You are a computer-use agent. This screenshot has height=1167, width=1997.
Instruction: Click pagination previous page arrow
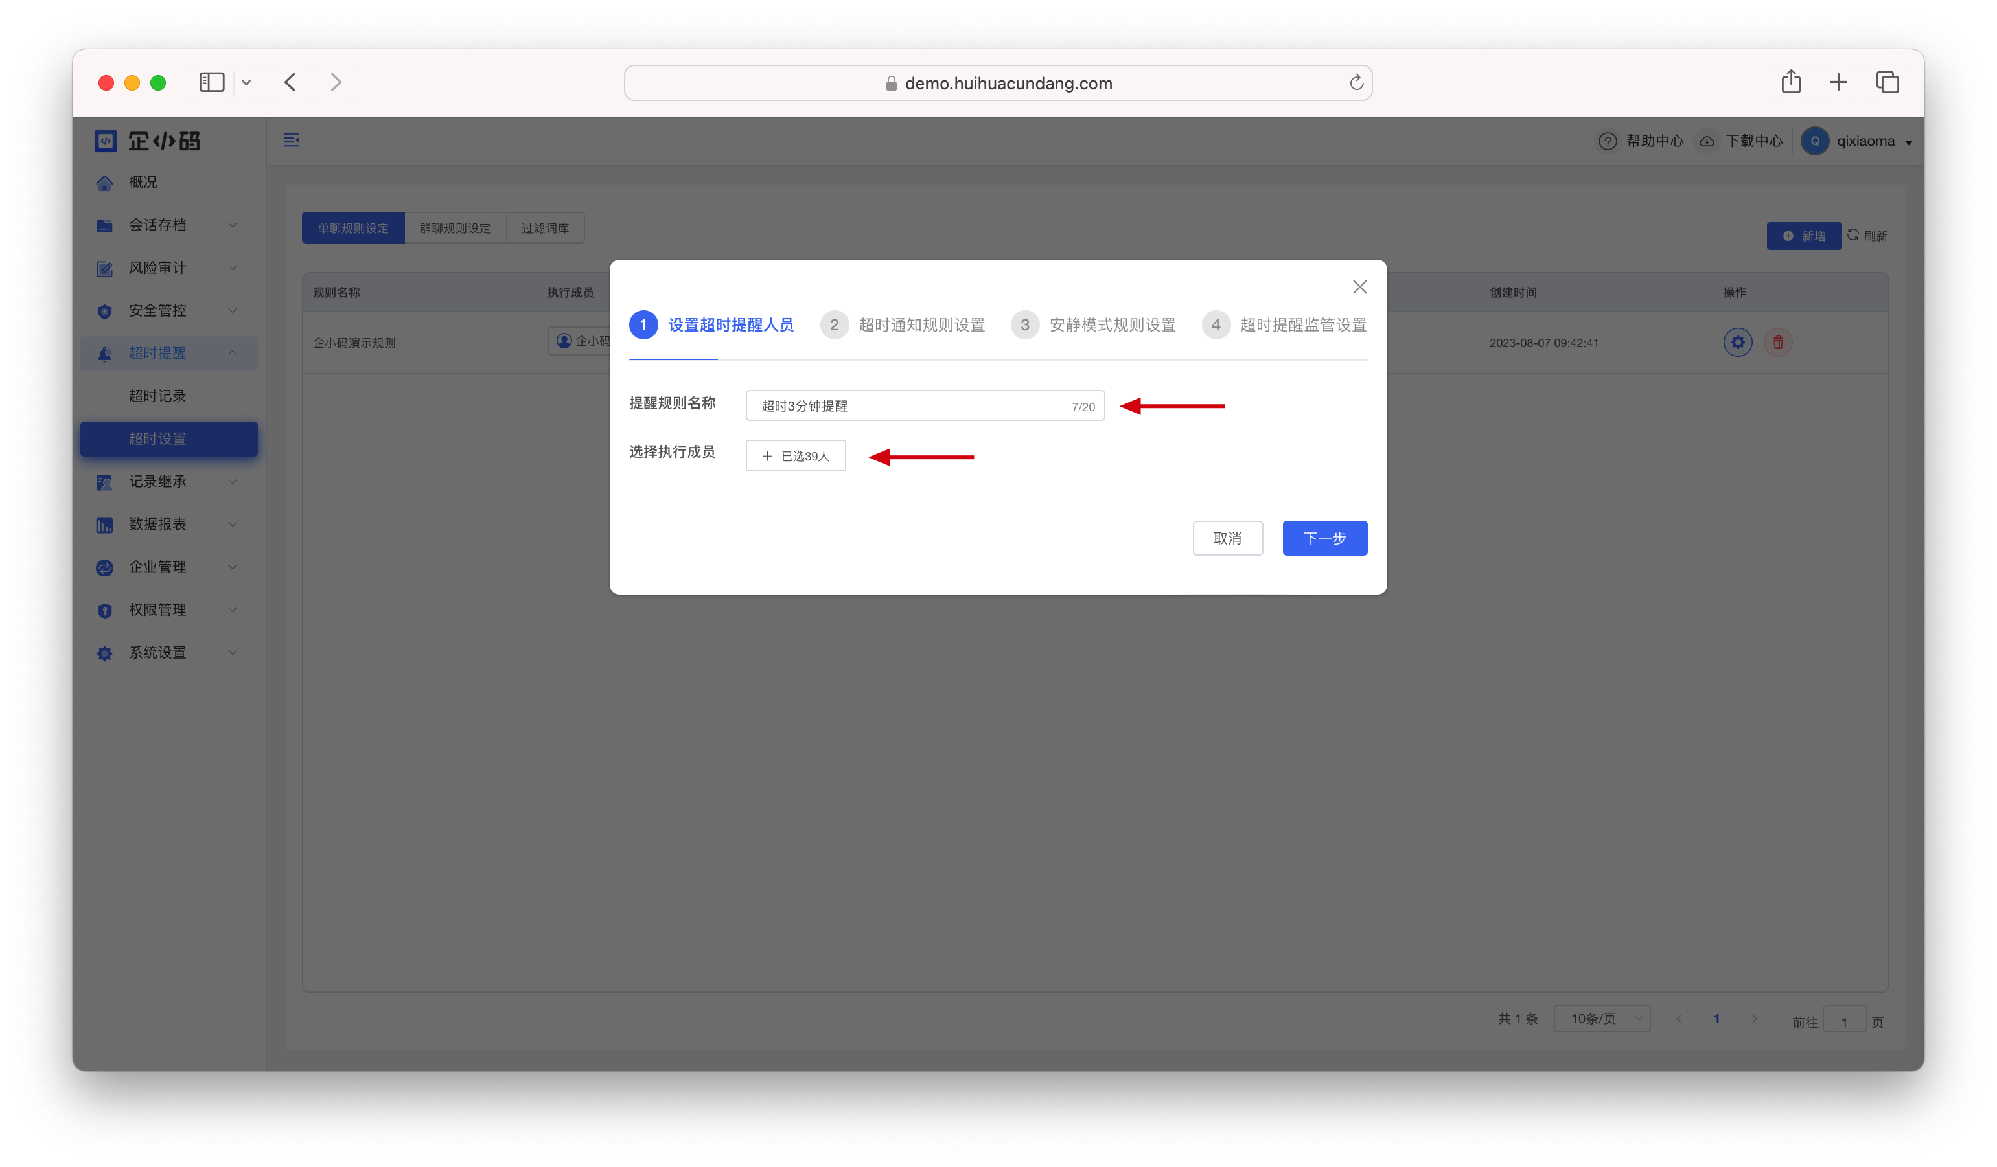pos(1678,1019)
